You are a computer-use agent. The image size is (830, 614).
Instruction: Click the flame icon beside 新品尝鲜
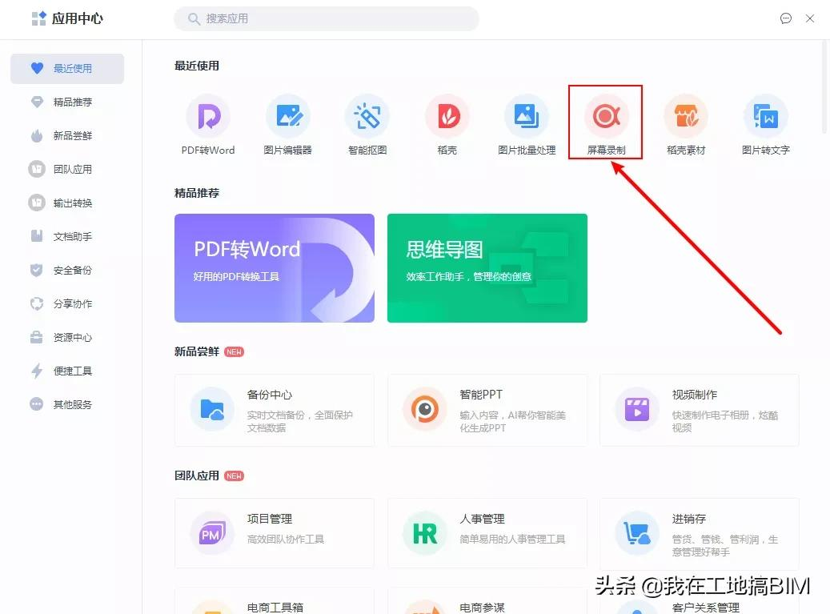click(37, 135)
